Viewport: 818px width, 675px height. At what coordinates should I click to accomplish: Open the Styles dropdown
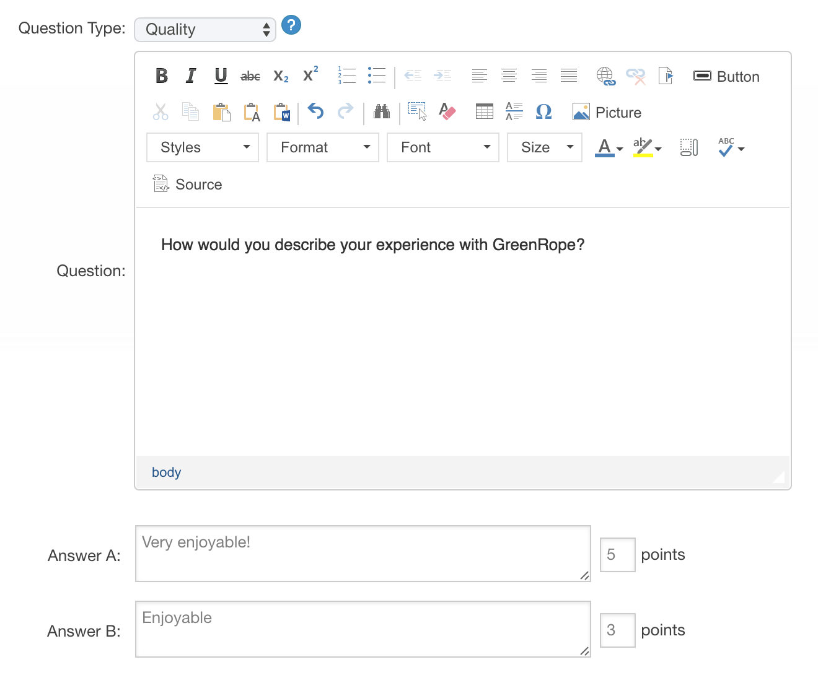click(x=203, y=147)
